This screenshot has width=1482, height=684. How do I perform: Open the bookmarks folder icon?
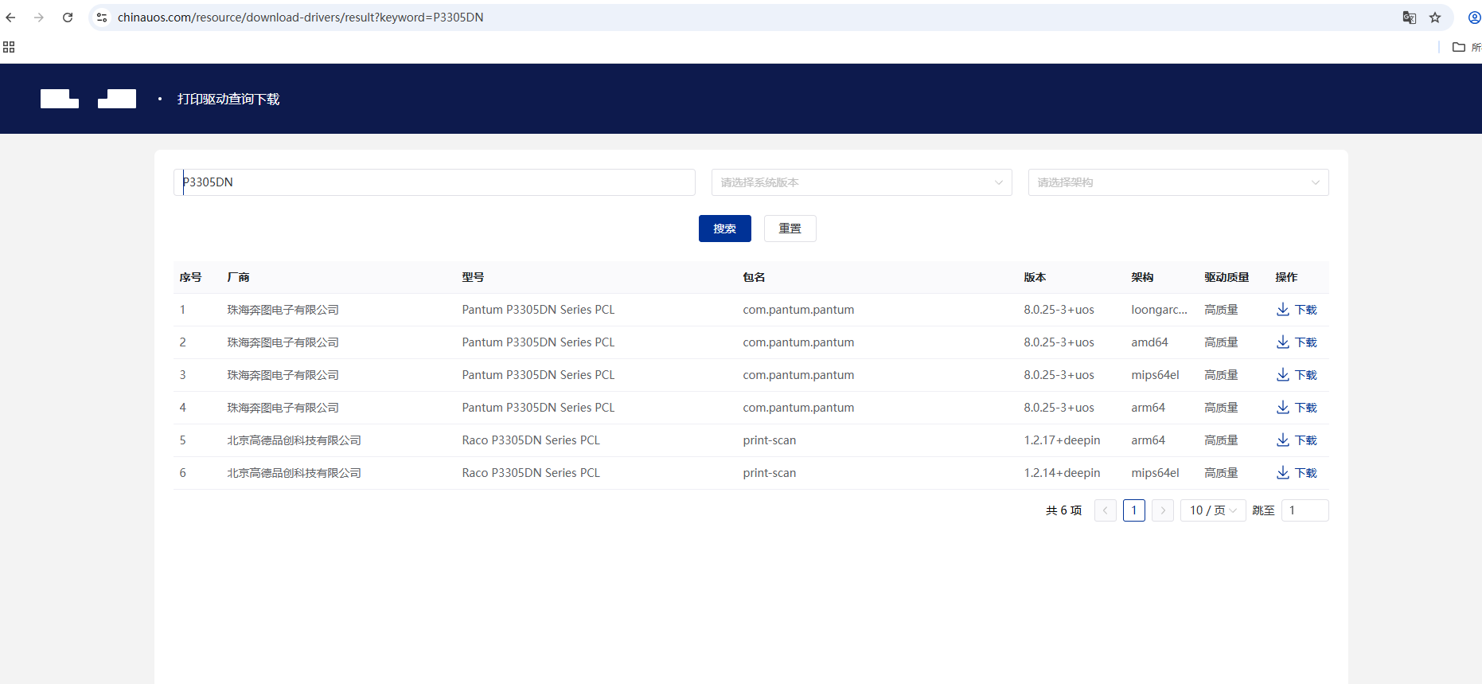pos(1459,47)
